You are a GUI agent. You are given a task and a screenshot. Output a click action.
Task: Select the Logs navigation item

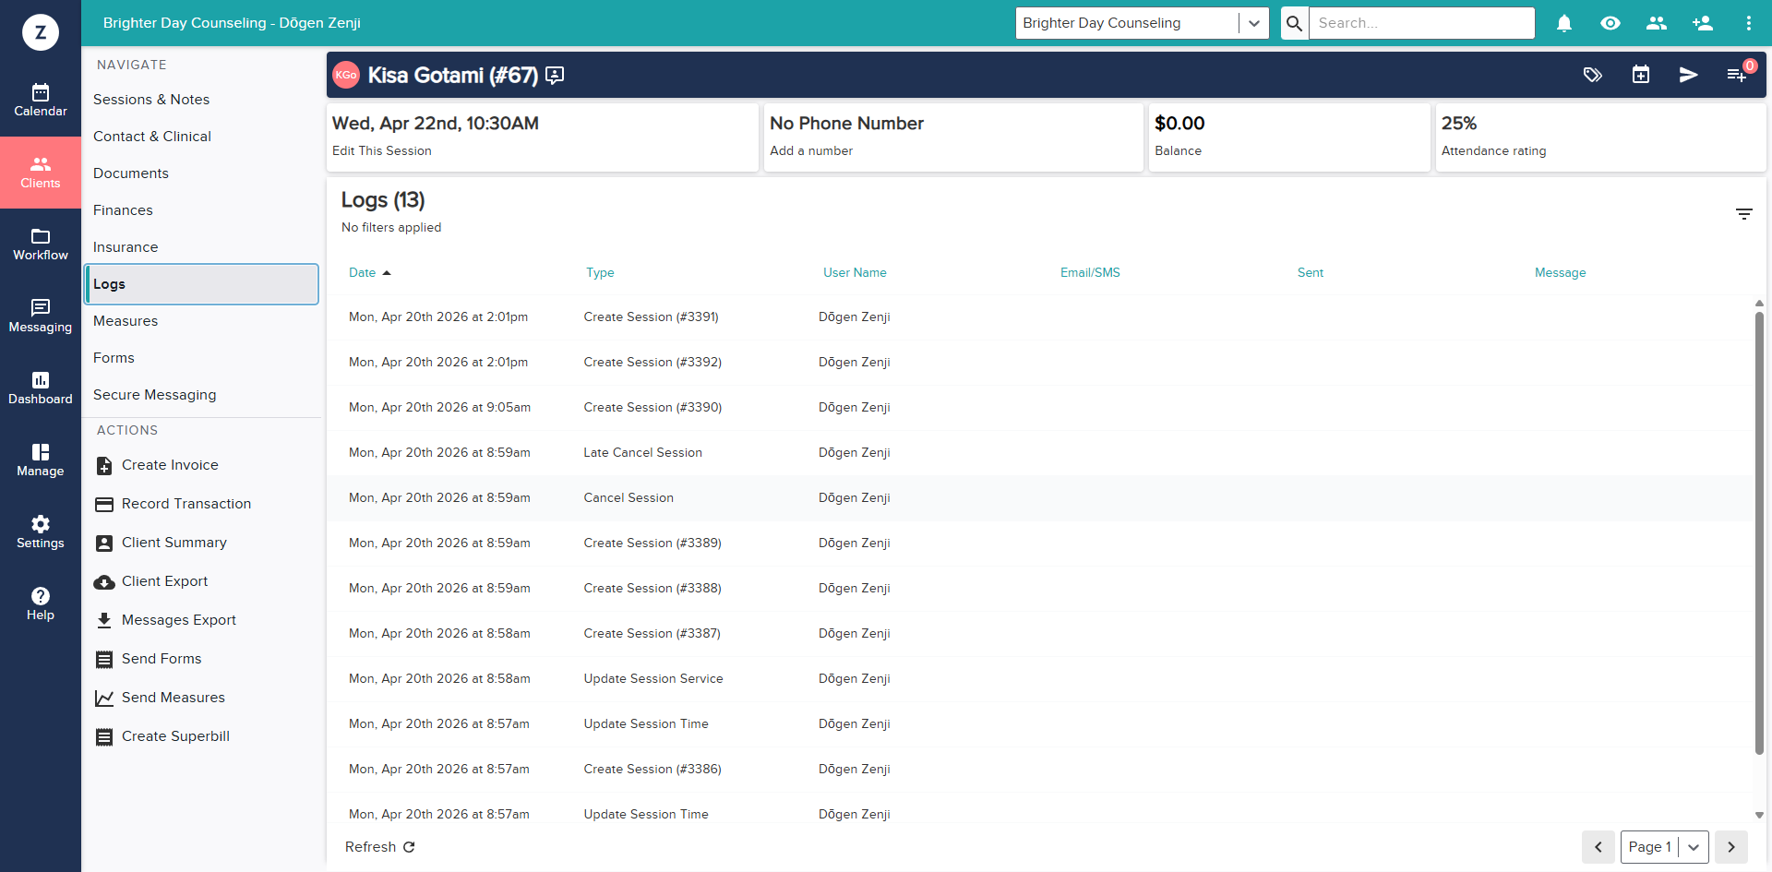click(x=201, y=284)
